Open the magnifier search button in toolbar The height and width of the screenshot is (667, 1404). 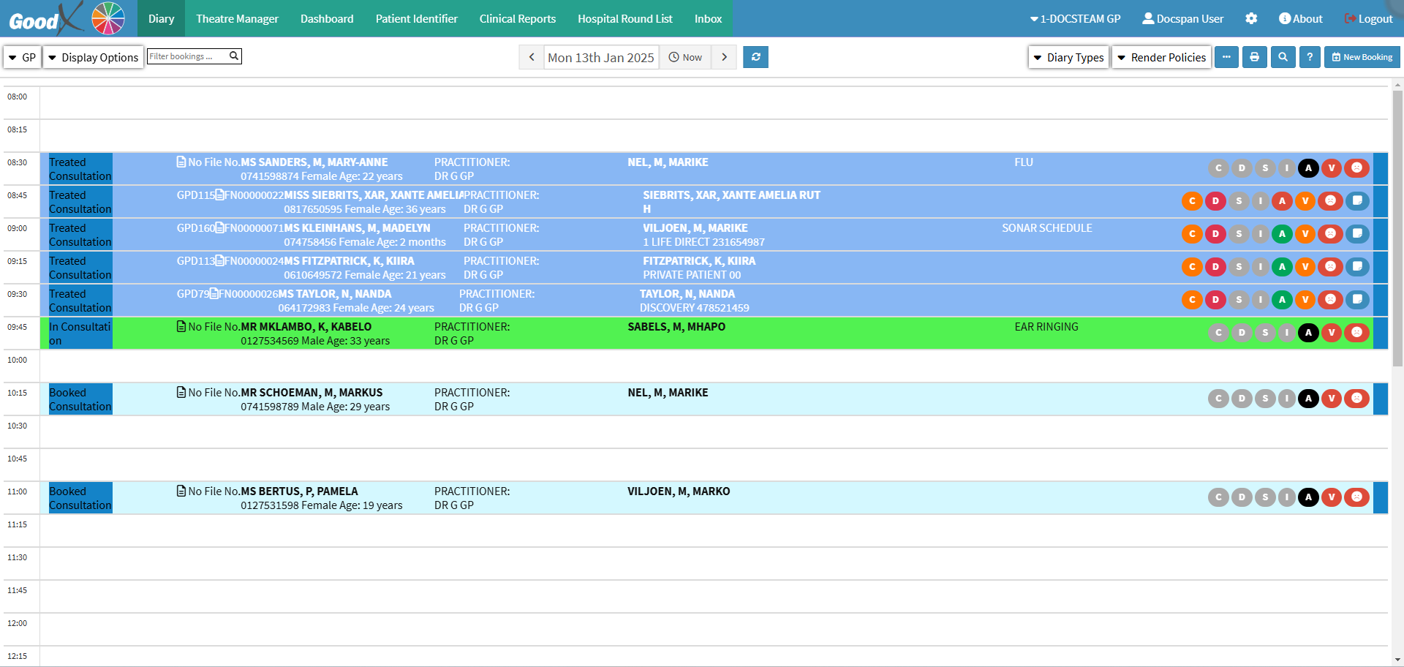tap(1283, 57)
